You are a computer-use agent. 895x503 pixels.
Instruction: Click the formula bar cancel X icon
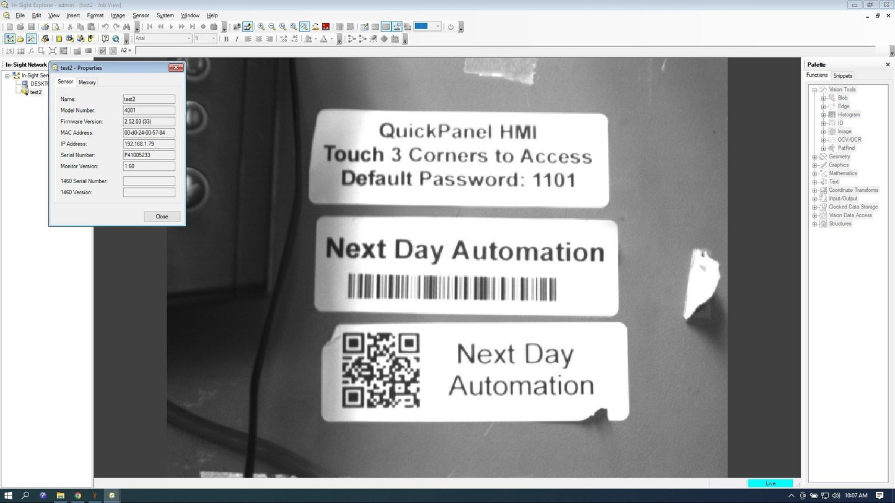point(113,51)
